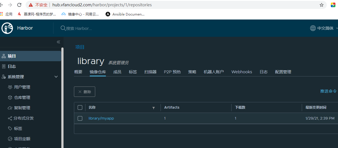Open the Ansible Documentation bookmark
This screenshot has width=338, height=148.
click(125, 14)
